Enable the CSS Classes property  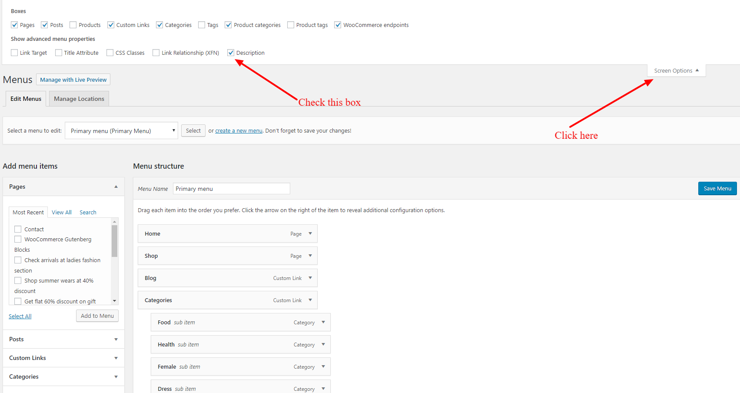point(110,53)
